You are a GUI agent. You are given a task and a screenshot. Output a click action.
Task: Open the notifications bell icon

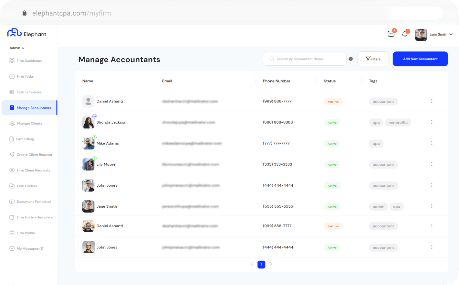[405, 33]
